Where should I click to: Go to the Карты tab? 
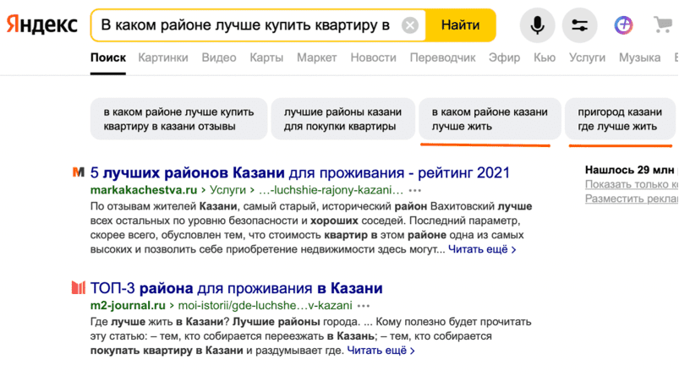(266, 57)
